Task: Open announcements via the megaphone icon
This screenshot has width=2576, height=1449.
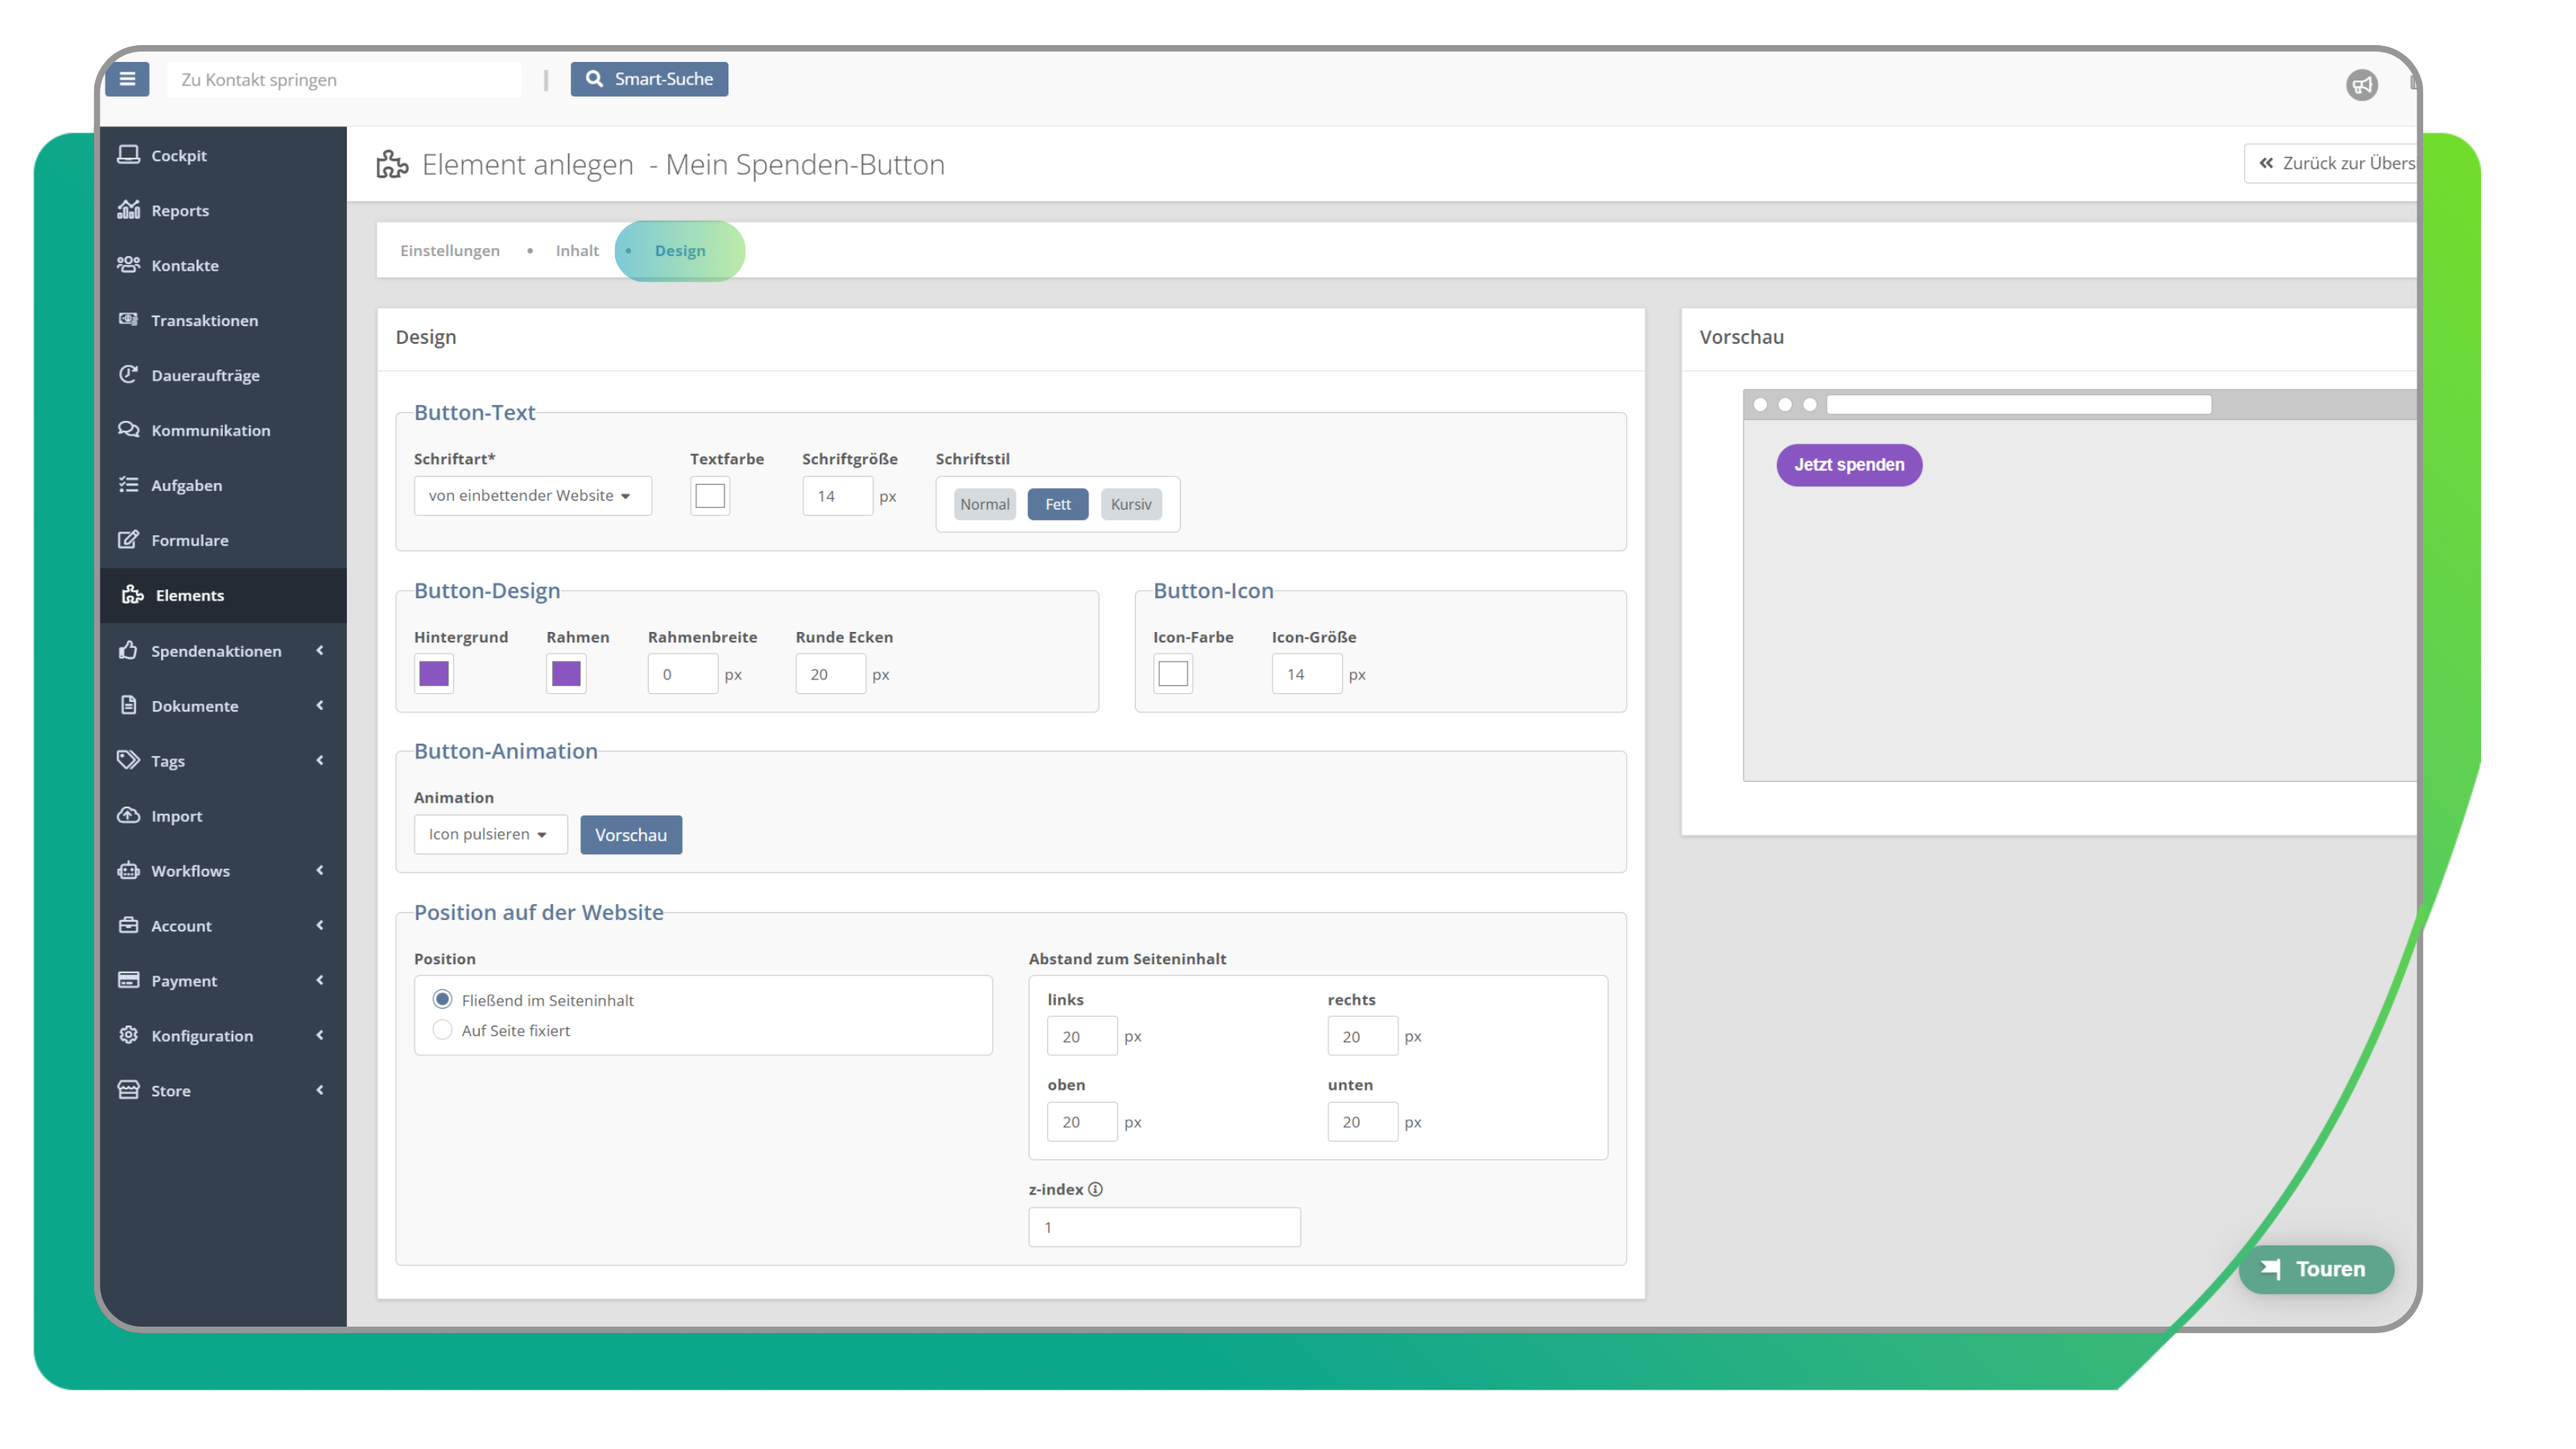Action: [2362, 85]
